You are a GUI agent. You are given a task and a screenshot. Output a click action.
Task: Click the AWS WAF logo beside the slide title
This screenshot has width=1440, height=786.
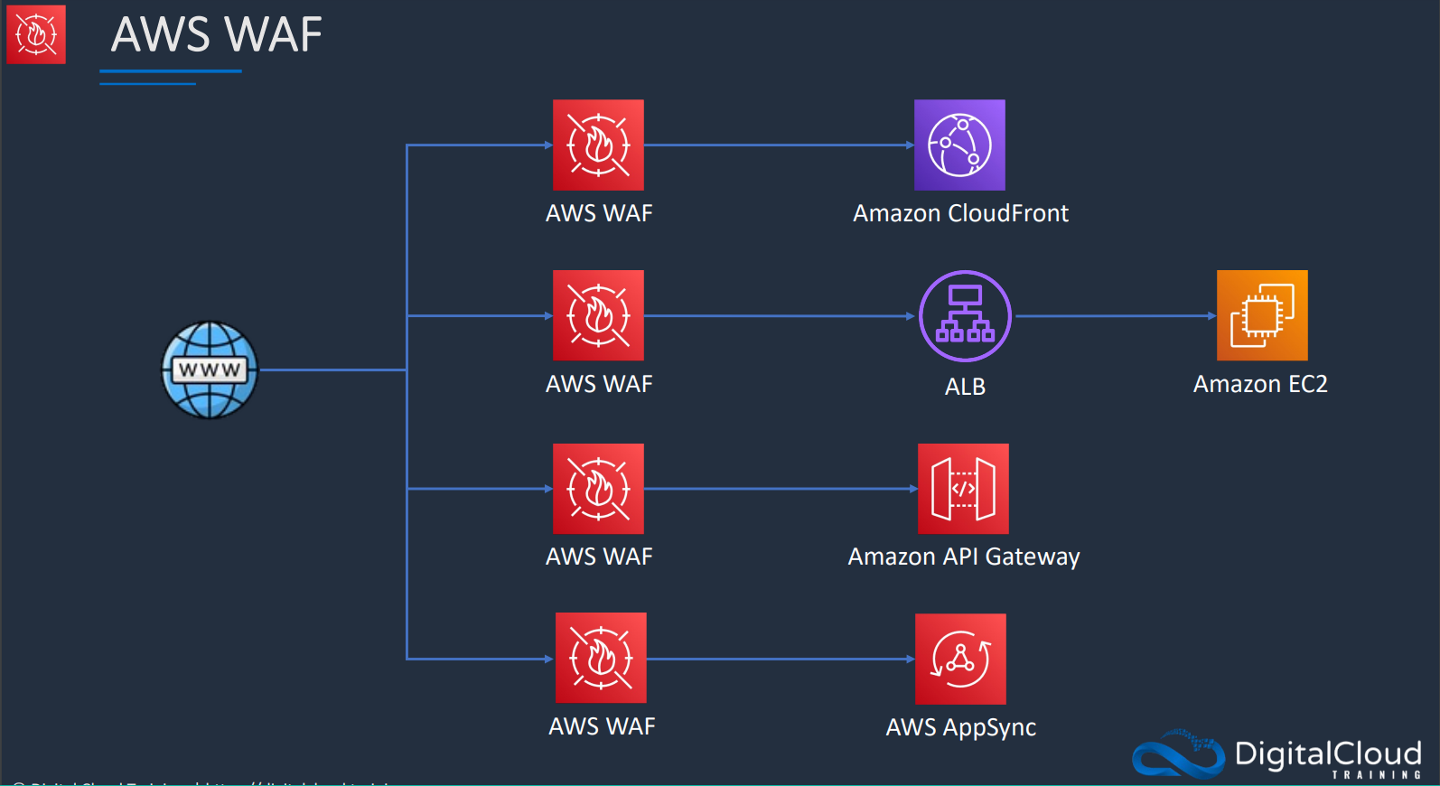click(x=36, y=34)
